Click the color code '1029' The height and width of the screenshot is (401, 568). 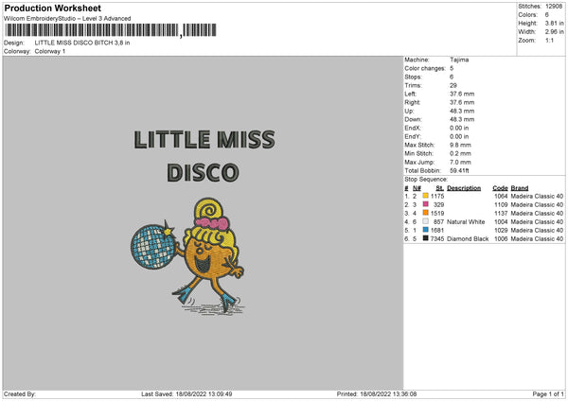click(501, 231)
